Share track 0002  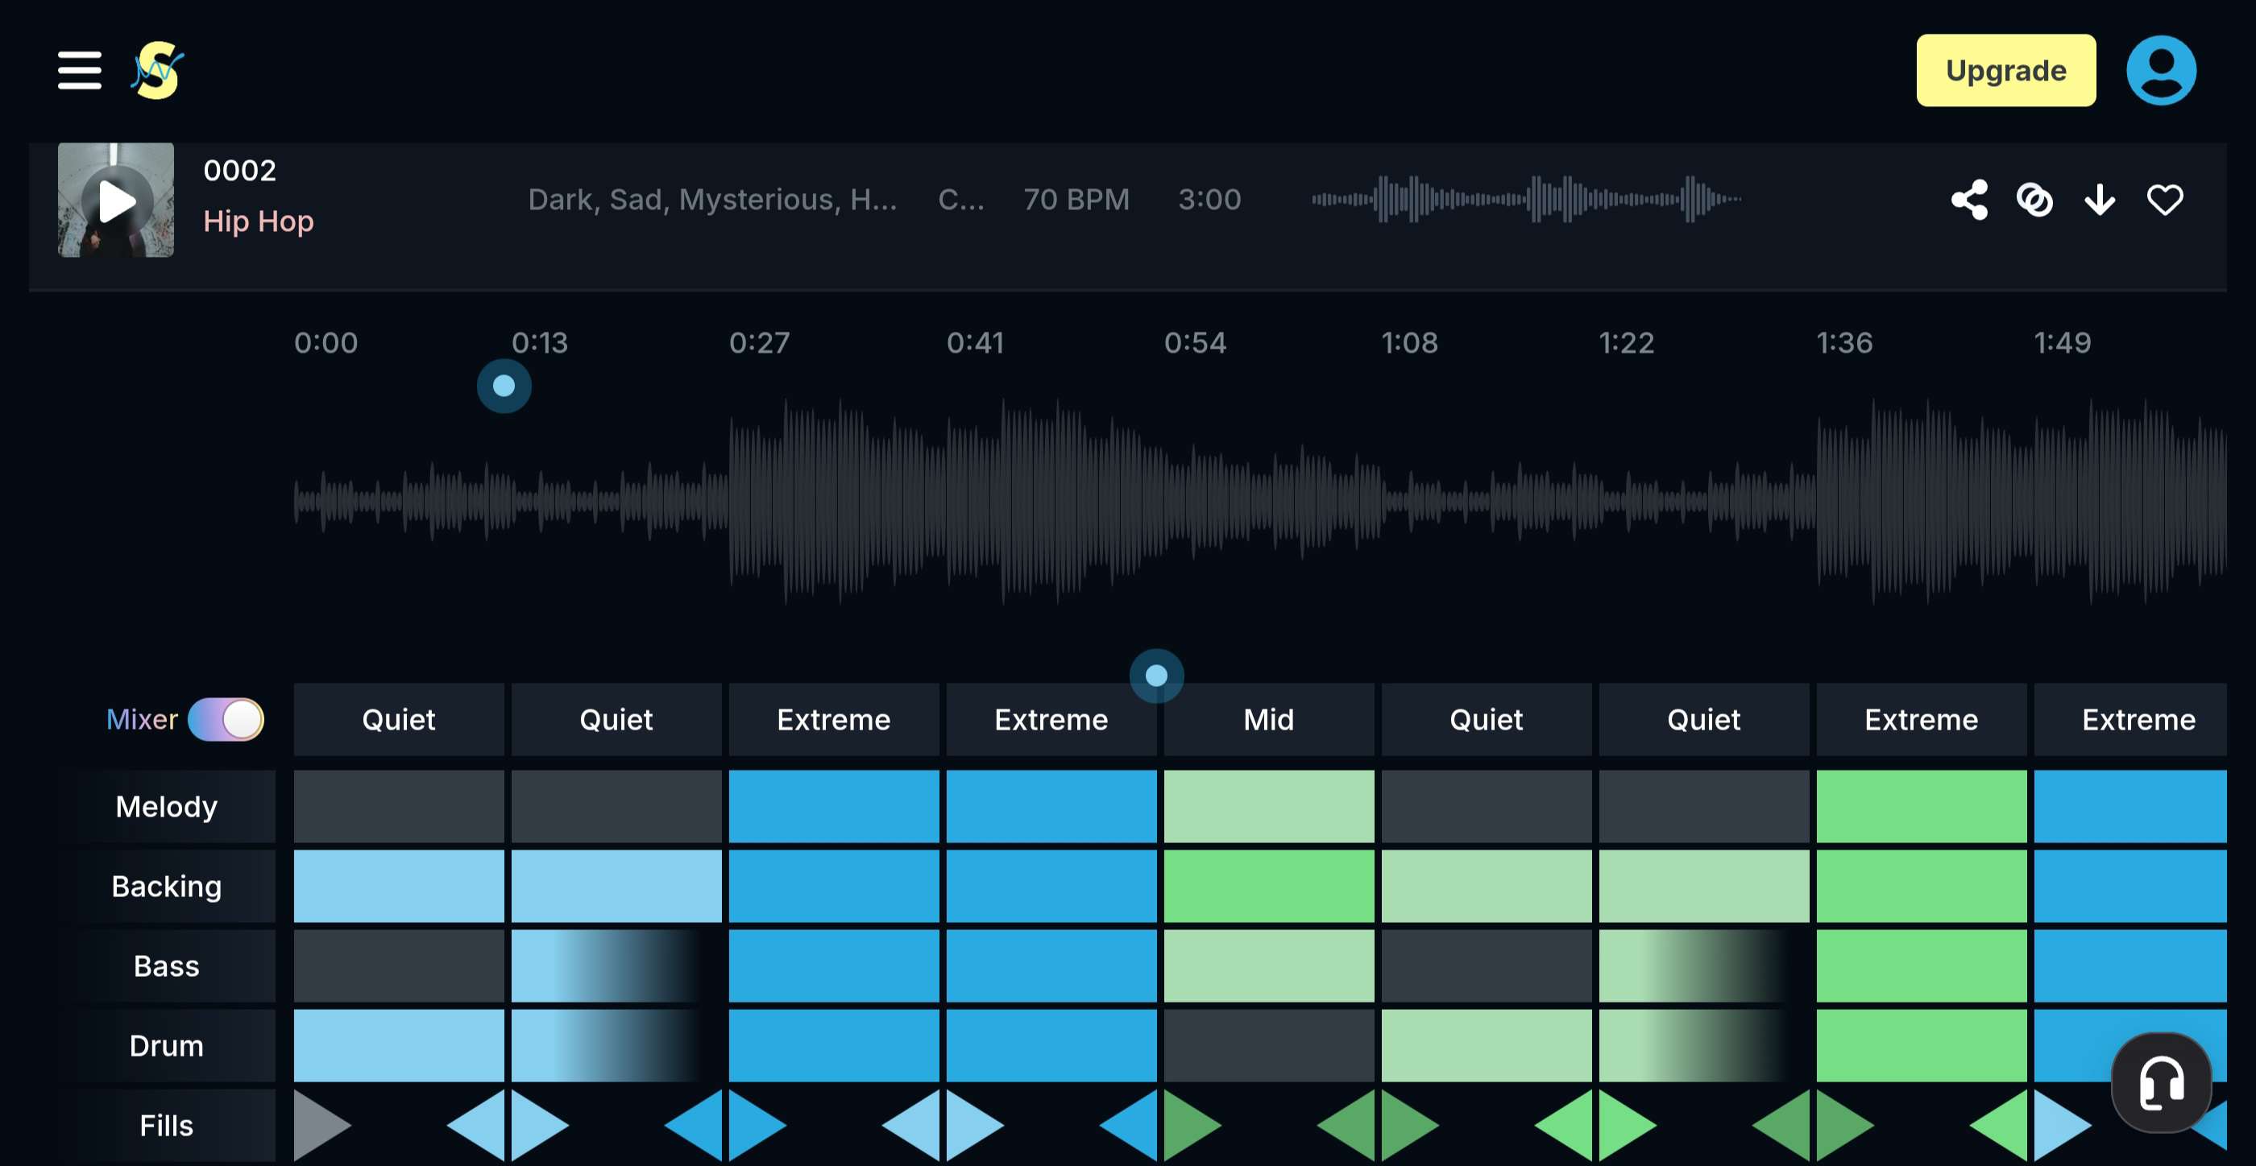[1970, 200]
